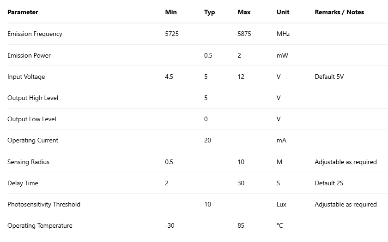The height and width of the screenshot is (242, 388).
Task: Click the Min column header
Action: point(171,12)
